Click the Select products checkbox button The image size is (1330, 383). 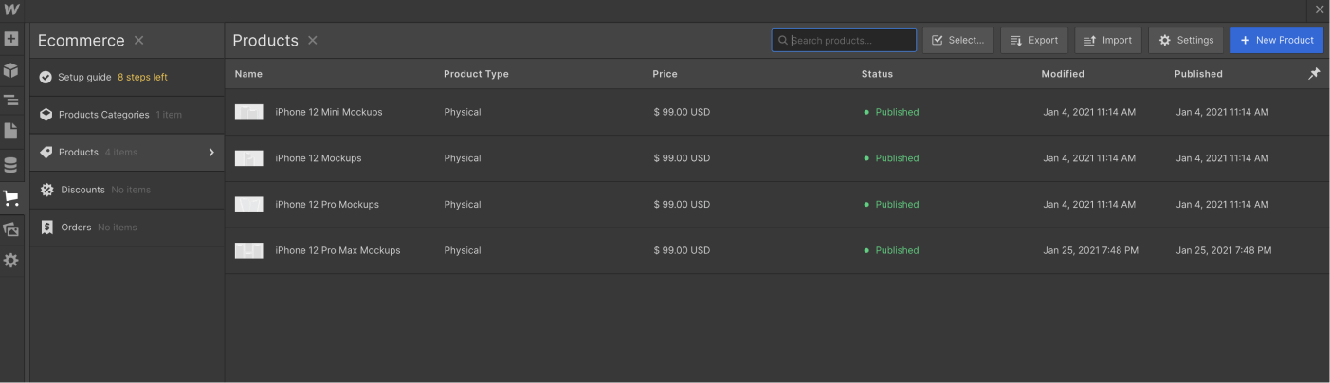[x=957, y=41]
